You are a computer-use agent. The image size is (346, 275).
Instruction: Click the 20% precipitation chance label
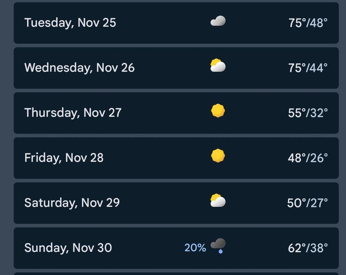coord(195,247)
